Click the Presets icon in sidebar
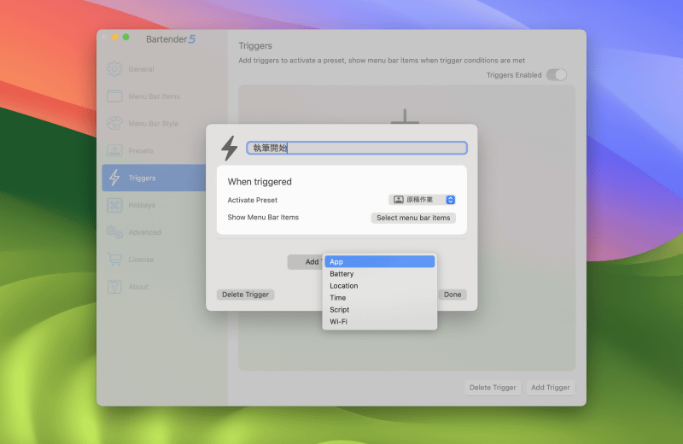The height and width of the screenshot is (444, 683). click(114, 151)
